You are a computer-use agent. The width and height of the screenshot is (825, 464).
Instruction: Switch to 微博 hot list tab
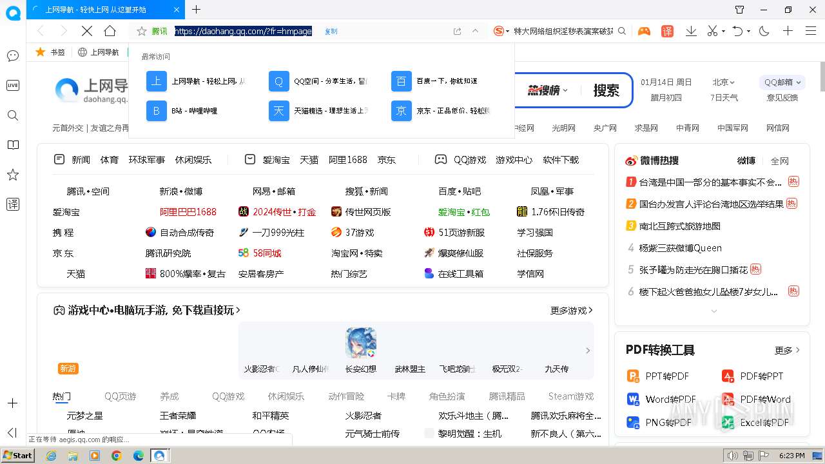click(746, 160)
